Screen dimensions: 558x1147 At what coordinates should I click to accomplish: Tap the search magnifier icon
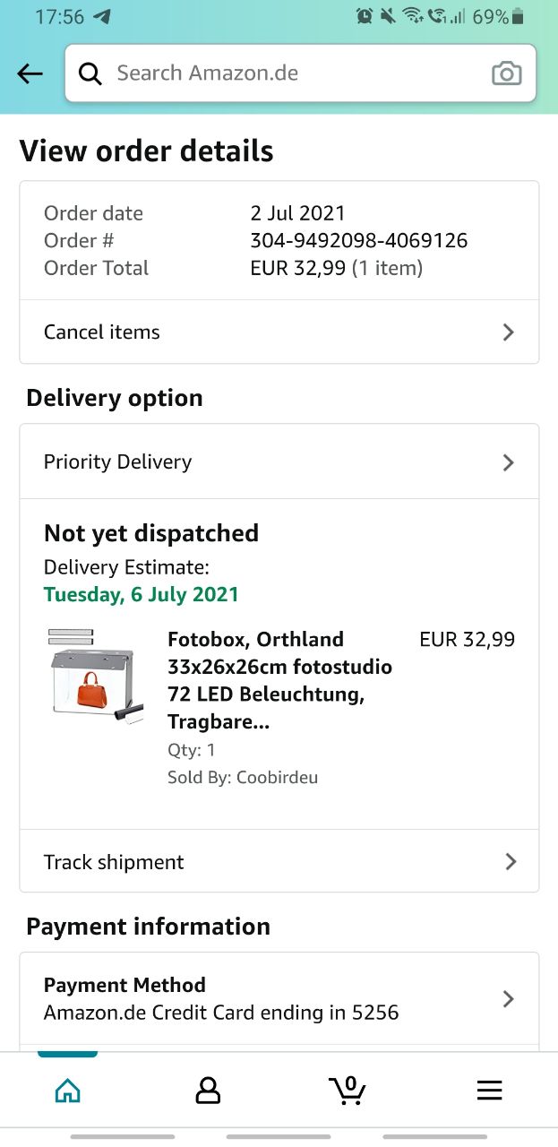[90, 73]
